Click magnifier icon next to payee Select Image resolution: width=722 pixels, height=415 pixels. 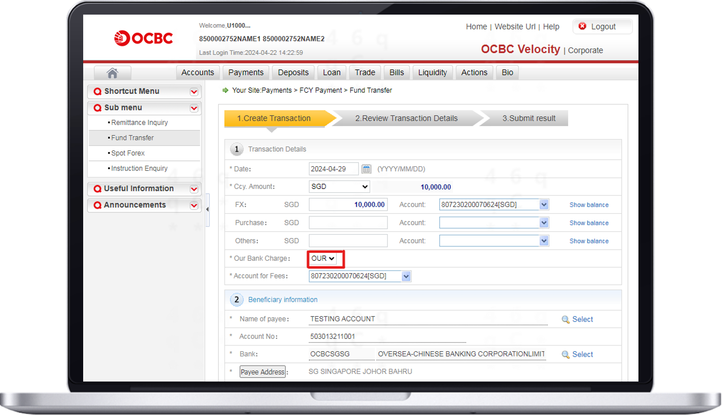565,320
